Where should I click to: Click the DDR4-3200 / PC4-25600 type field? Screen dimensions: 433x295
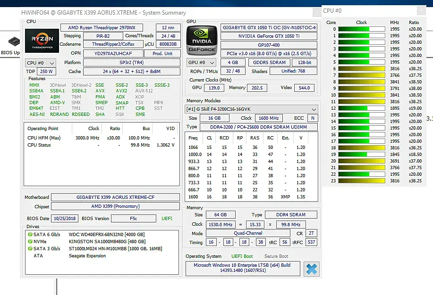coord(258,127)
